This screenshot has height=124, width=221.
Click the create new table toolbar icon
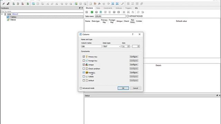tap(33, 4)
